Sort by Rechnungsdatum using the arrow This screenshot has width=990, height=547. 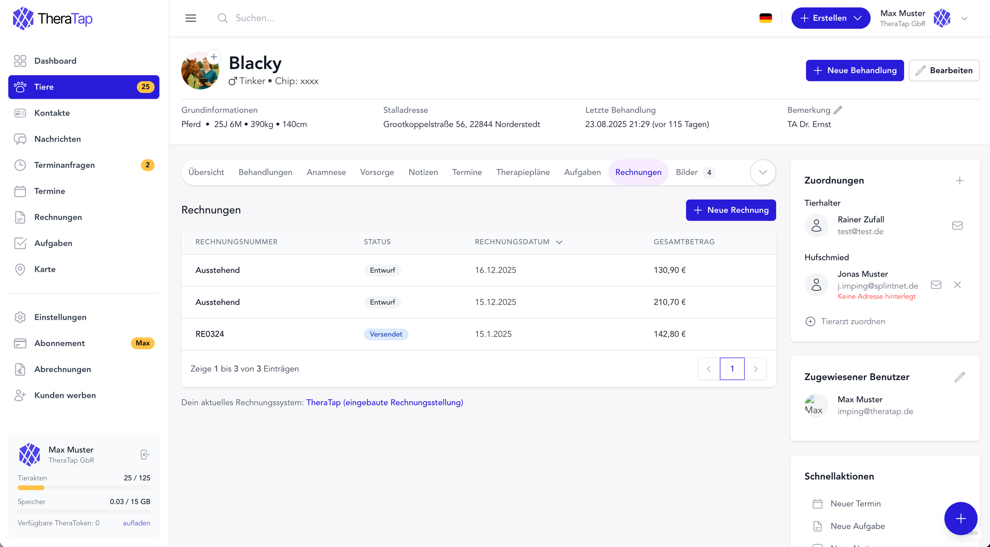pos(559,242)
